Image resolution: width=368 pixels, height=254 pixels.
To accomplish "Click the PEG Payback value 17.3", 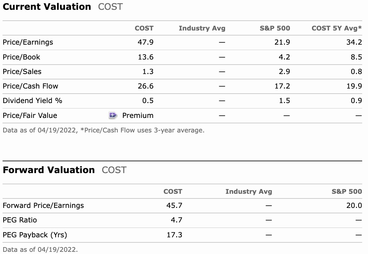I will 174,235.
